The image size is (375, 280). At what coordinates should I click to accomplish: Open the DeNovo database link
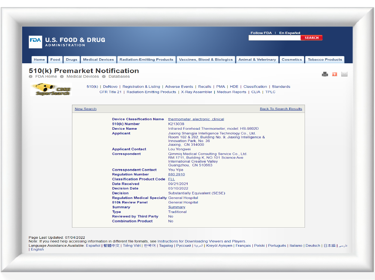(110, 87)
